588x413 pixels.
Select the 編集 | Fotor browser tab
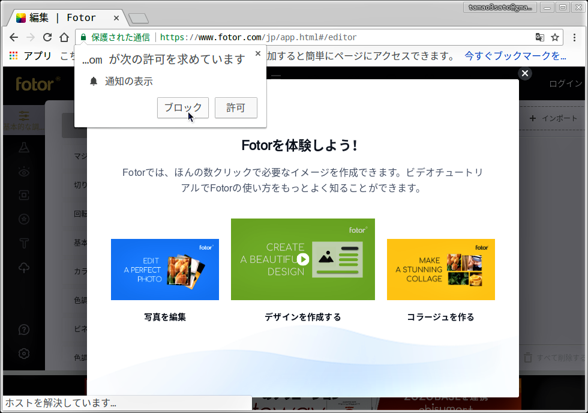67,17
